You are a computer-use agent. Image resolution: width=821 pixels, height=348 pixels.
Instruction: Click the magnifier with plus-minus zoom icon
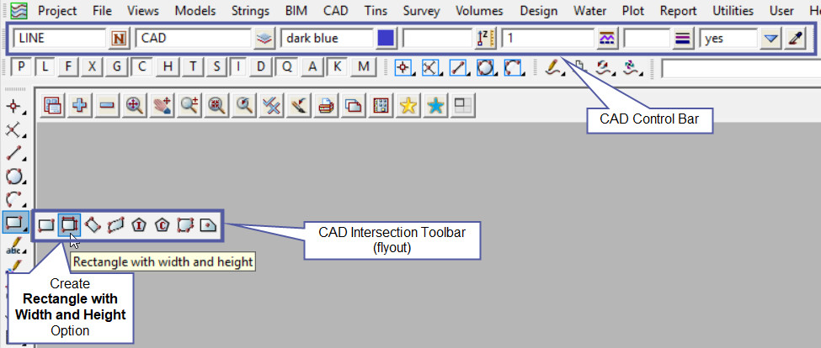[x=189, y=106]
